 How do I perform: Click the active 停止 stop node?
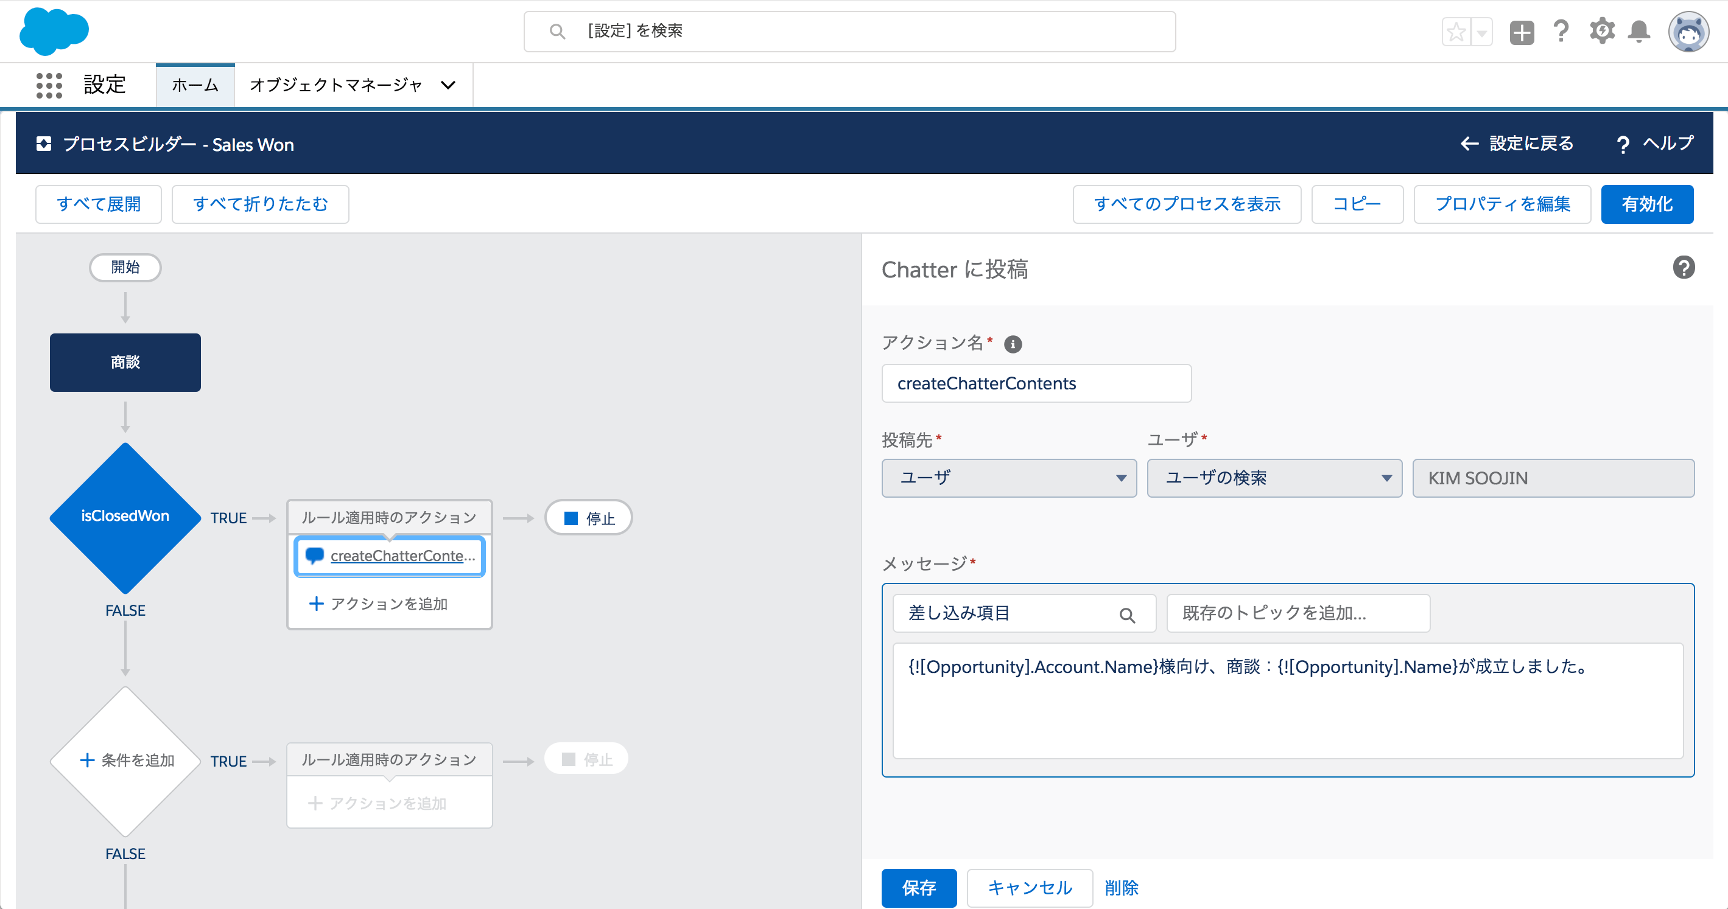(588, 518)
